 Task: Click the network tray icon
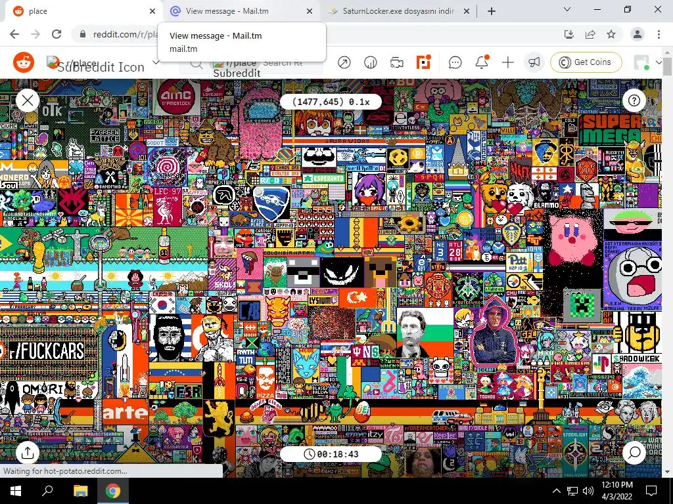572,491
